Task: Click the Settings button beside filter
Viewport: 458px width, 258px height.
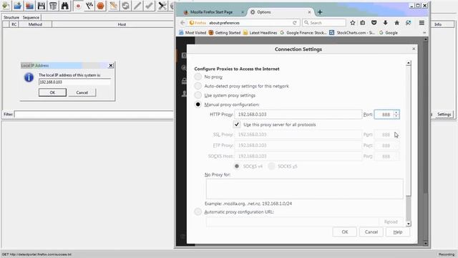Action: 444,115
